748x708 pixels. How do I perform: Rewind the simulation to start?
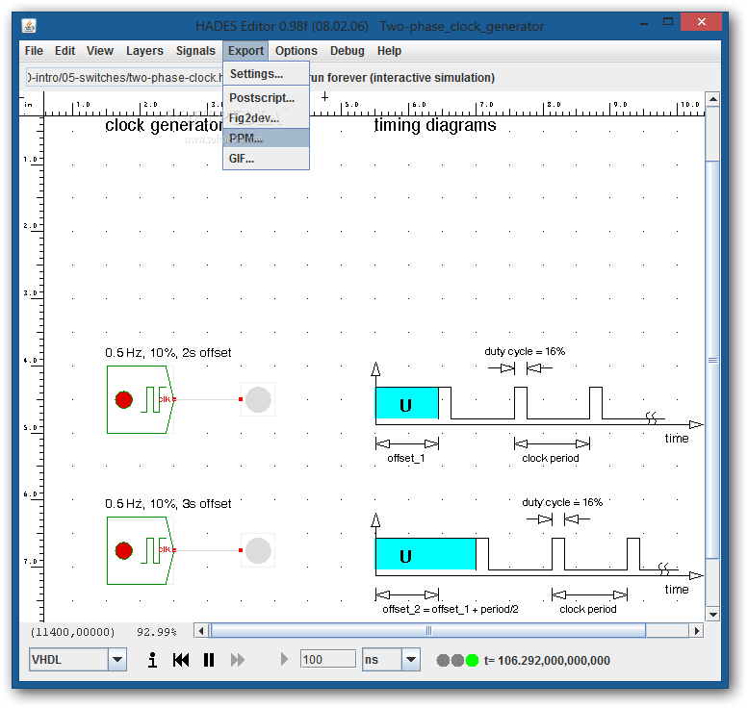(181, 660)
